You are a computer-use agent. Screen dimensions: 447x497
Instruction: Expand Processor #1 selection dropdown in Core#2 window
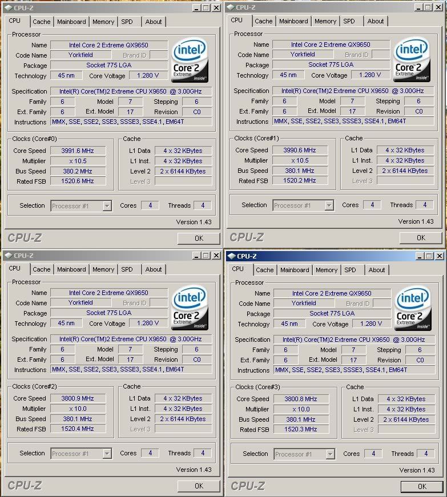pos(107,454)
